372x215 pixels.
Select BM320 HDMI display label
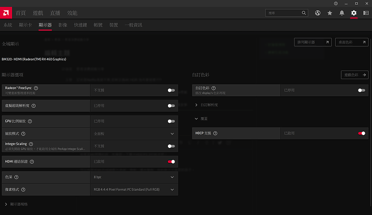[x=34, y=59]
